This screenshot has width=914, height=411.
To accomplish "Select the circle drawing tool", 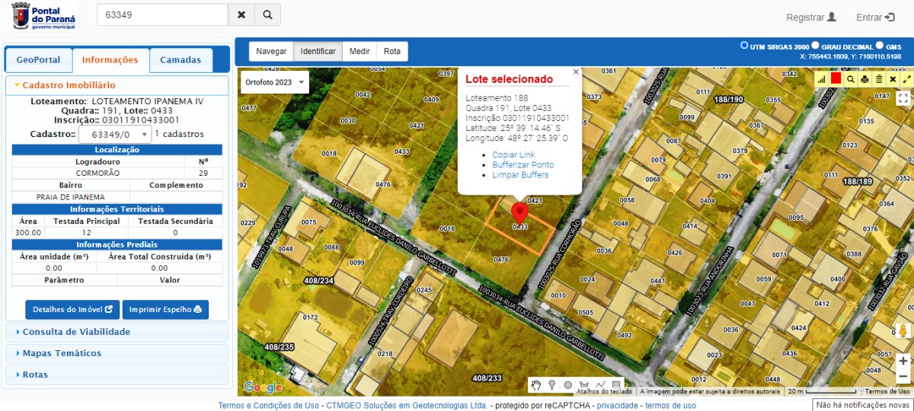I will [568, 385].
